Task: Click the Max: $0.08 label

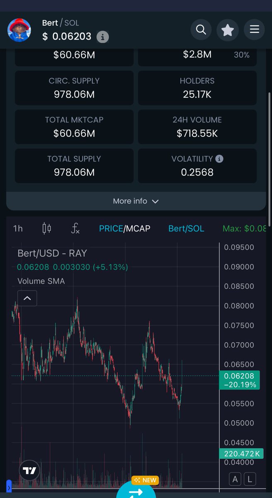Action: point(244,228)
